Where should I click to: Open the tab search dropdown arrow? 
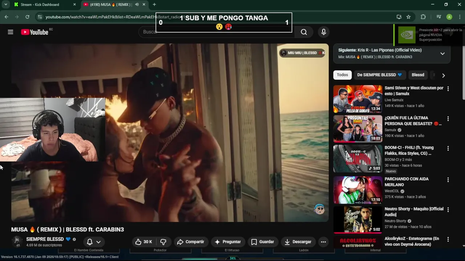[5, 4]
